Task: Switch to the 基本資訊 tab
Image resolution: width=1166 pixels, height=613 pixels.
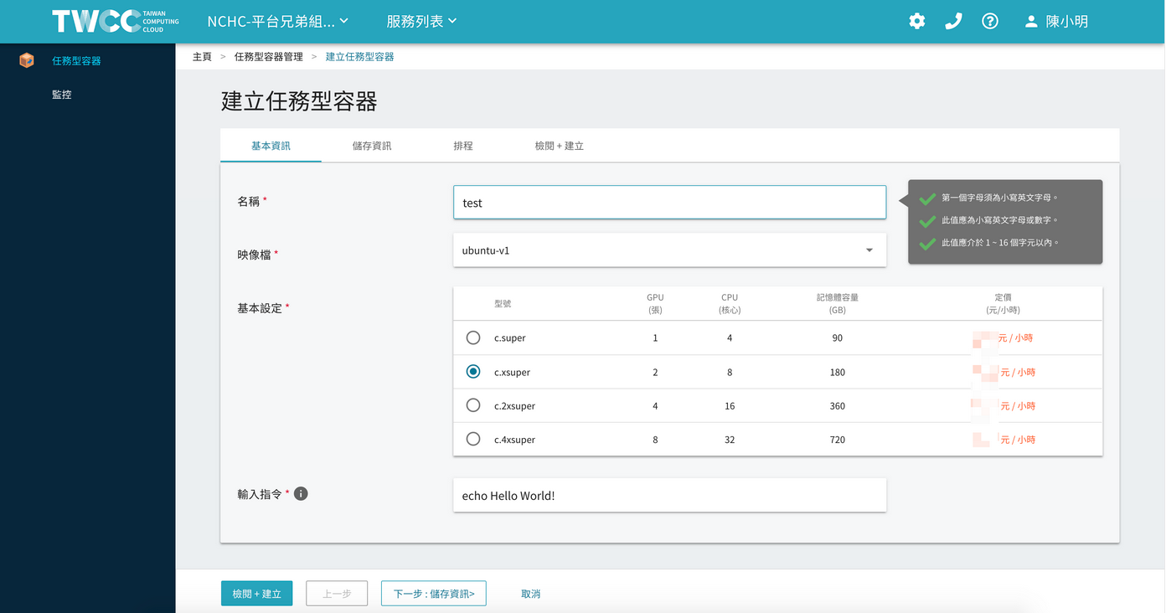Action: [271, 146]
